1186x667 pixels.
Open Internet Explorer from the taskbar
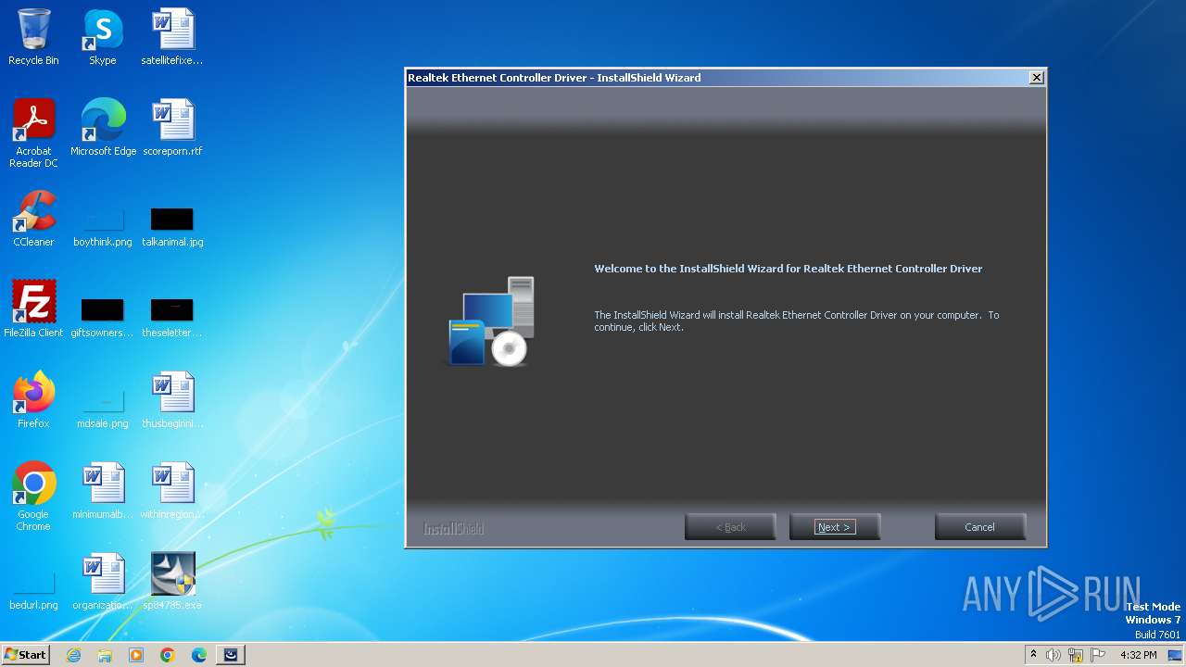pyautogui.click(x=73, y=655)
